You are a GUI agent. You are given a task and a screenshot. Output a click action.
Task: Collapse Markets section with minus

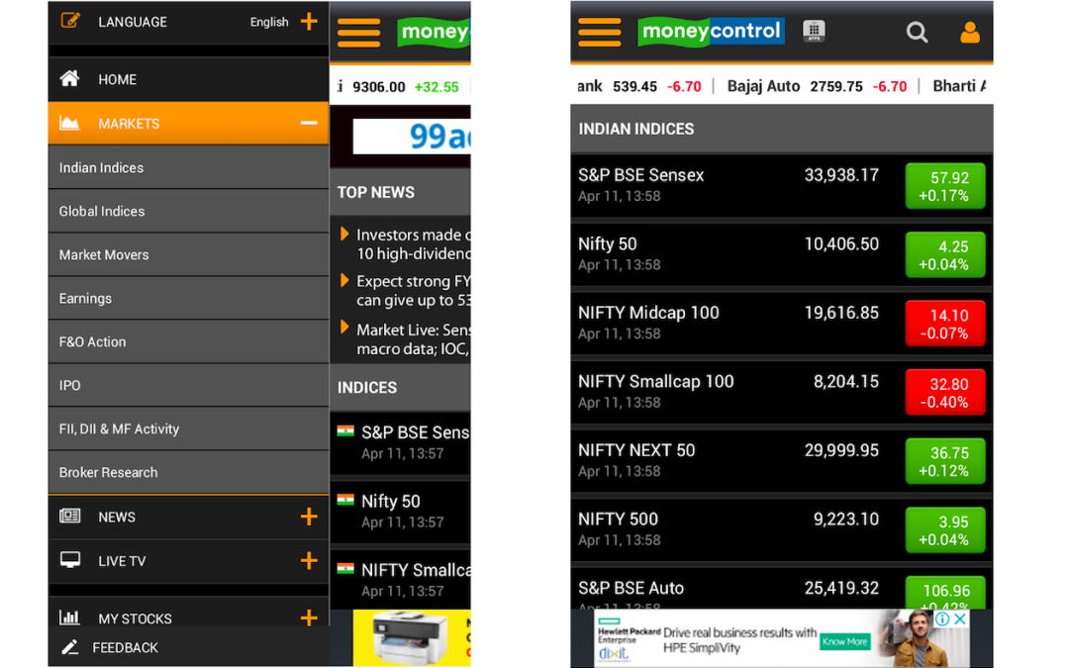309,124
